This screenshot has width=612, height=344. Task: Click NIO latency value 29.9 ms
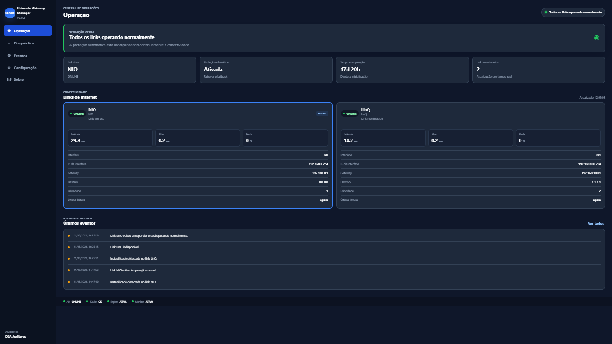[78, 141]
